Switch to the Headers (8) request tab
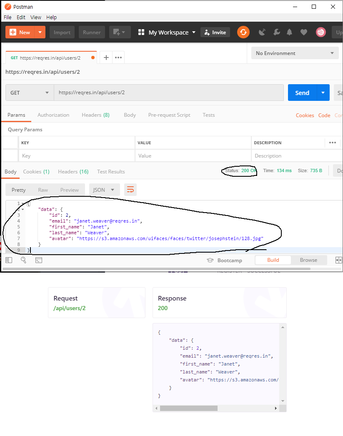The width and height of the screenshot is (343, 436). coord(95,115)
